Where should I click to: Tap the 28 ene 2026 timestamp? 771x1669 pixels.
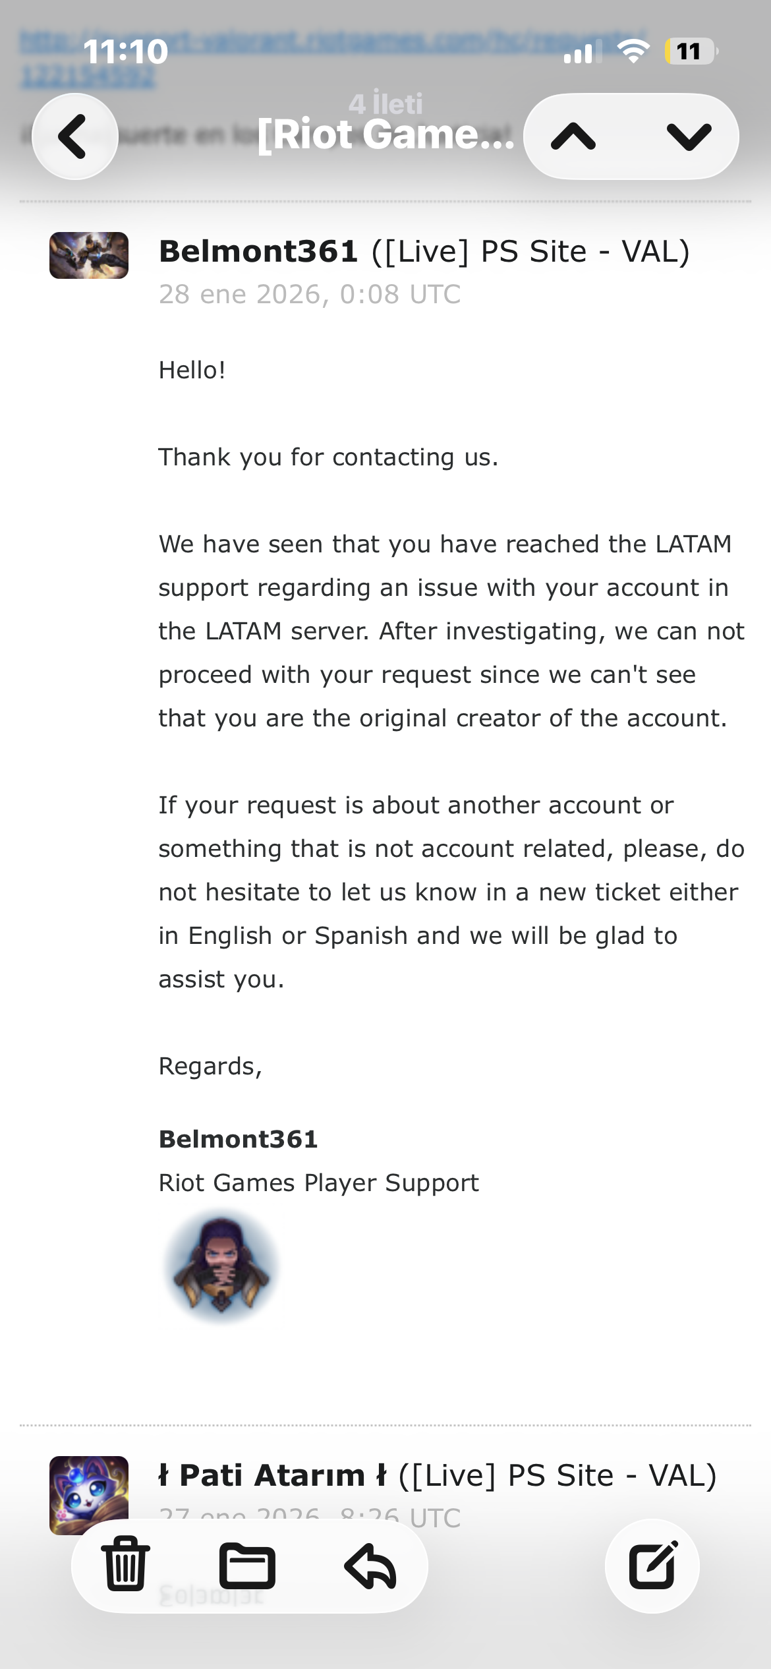click(310, 295)
